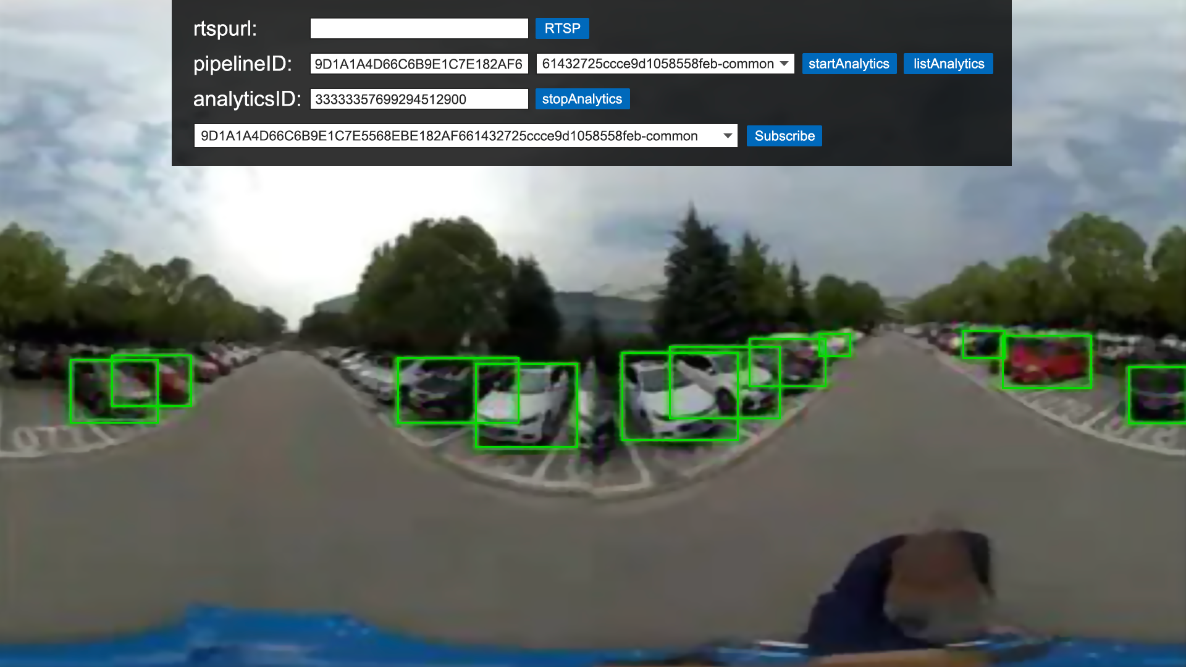Click startAnalytics to begin processing
Image resolution: width=1186 pixels, height=667 pixels.
coord(849,64)
